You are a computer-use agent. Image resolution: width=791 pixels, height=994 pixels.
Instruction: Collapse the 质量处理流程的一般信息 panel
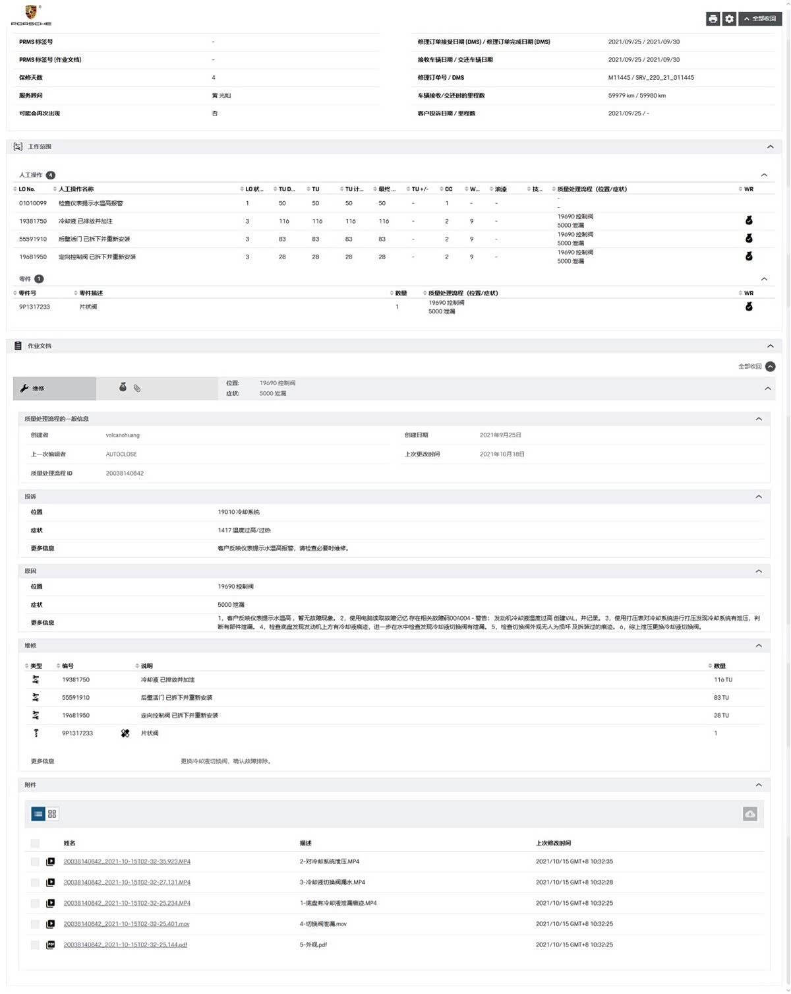759,419
